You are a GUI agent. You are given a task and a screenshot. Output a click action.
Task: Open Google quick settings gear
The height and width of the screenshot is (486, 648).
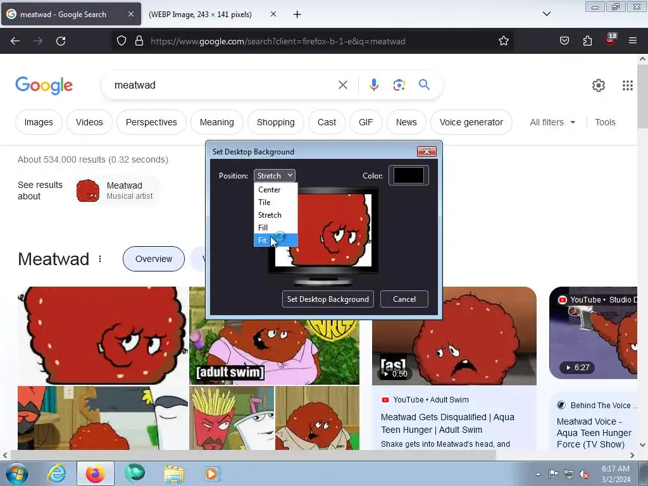click(x=599, y=85)
